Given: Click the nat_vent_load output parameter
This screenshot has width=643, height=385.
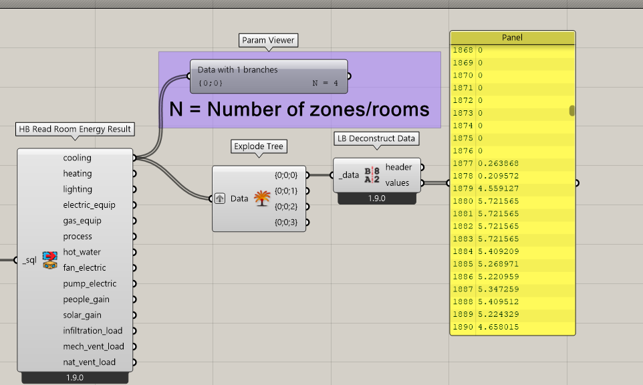Looking at the screenshot, I should 89,362.
